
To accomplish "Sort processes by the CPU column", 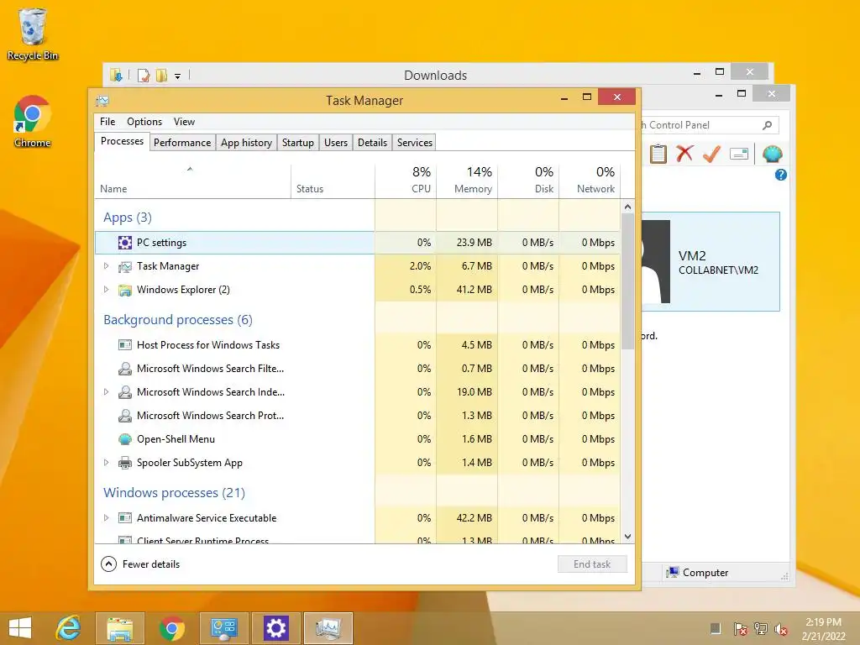I will tap(406, 181).
